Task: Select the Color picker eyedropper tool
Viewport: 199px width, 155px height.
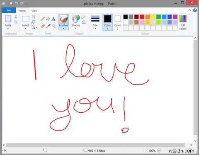Action: tap(48, 26)
